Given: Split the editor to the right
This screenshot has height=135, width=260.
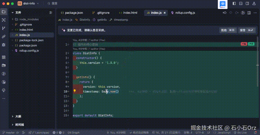Looking at the screenshot, I should (x=249, y=13).
